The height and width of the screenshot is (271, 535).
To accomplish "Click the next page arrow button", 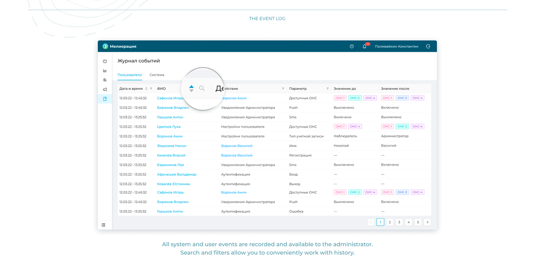I will (427, 222).
